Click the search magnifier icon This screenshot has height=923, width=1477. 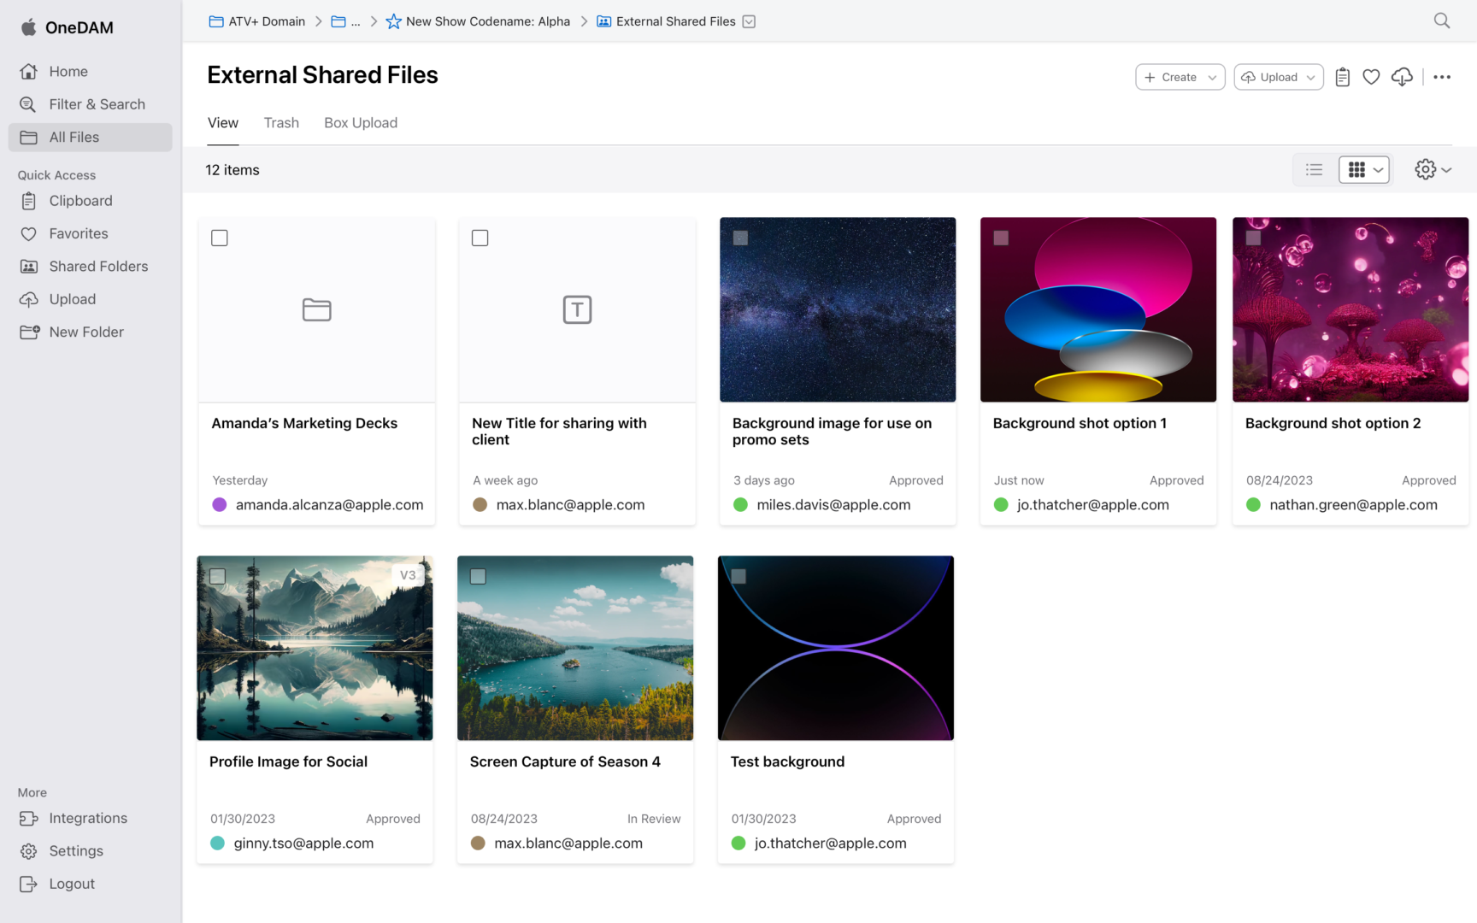coord(1441,21)
